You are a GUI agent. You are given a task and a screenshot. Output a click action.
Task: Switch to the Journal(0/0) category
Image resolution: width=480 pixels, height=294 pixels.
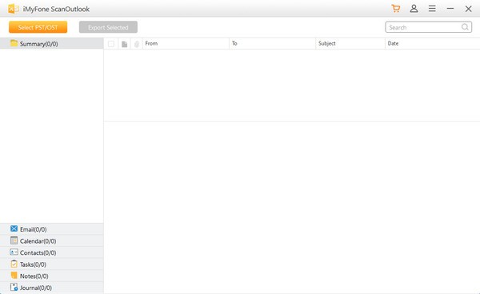pos(52,288)
